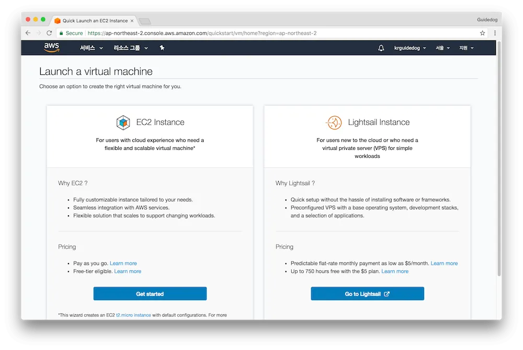This screenshot has height=350, width=523.
Task: Click the Launch a virtual machine heading
Action: tap(96, 71)
